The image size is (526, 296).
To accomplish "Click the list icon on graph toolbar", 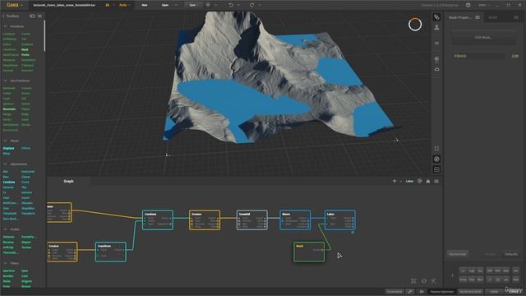I will point(436,181).
